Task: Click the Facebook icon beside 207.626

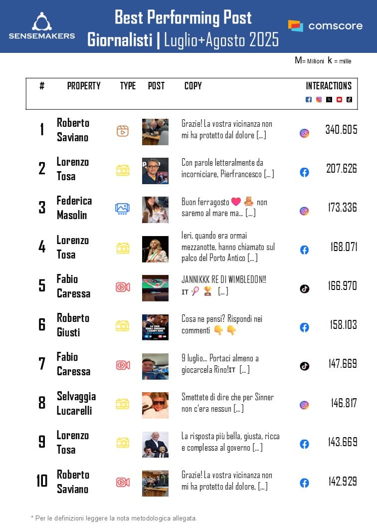Action: coord(304,172)
